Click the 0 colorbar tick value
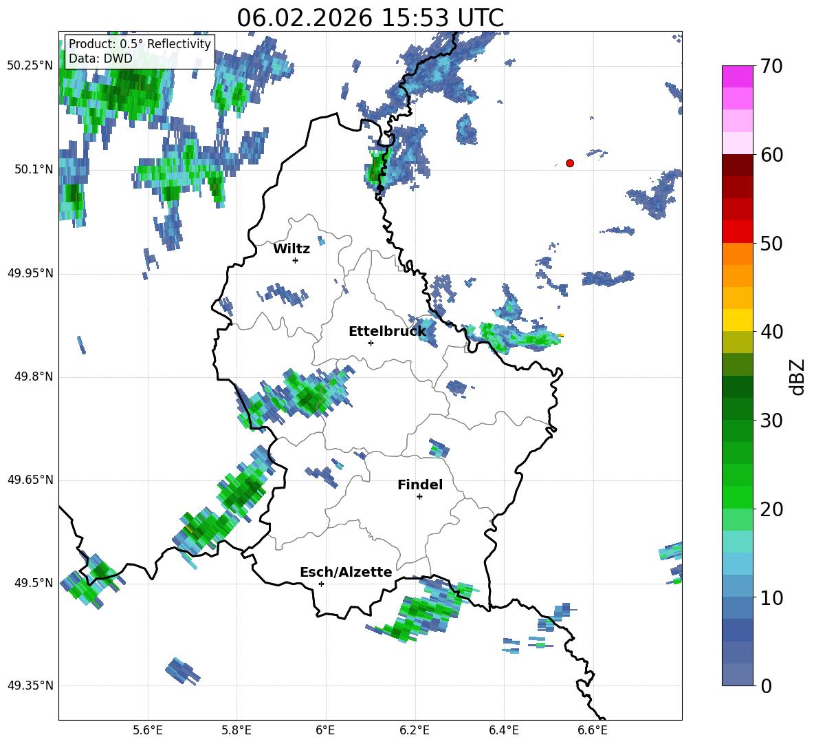The image size is (814, 744). tap(766, 686)
